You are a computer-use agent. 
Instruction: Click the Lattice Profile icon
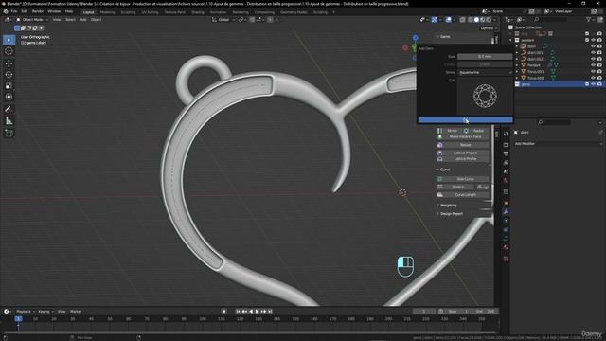(439, 159)
